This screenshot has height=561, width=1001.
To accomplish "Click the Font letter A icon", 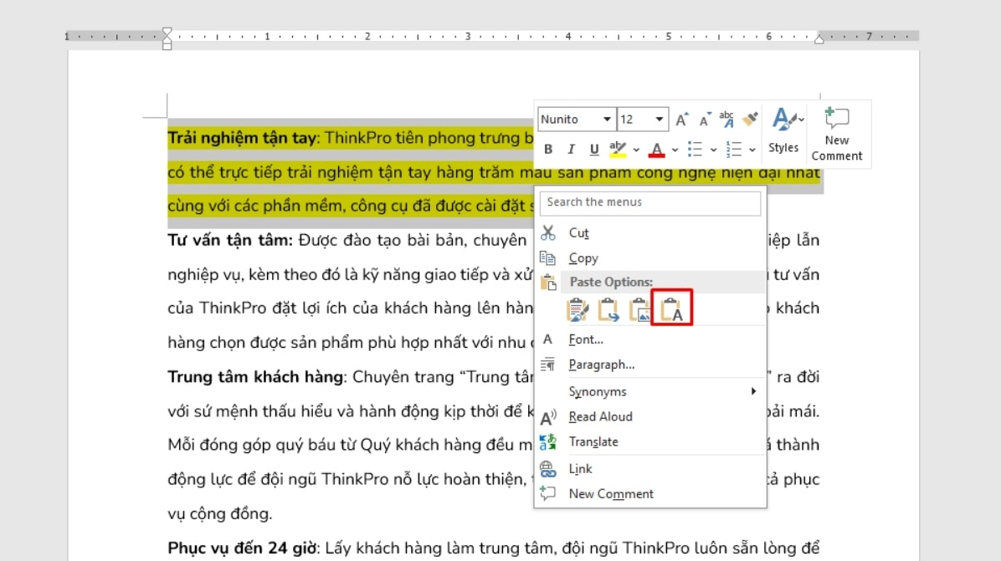I will click(x=547, y=339).
